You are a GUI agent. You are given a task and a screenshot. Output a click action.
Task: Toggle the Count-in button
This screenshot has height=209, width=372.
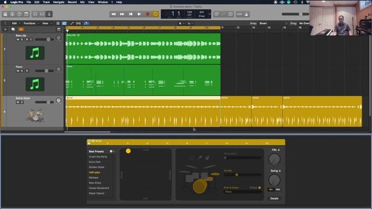click(x=239, y=14)
